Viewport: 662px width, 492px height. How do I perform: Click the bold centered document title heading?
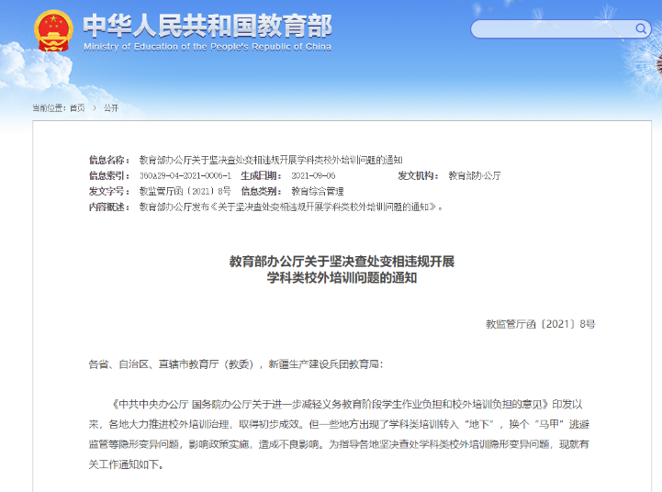coord(342,270)
